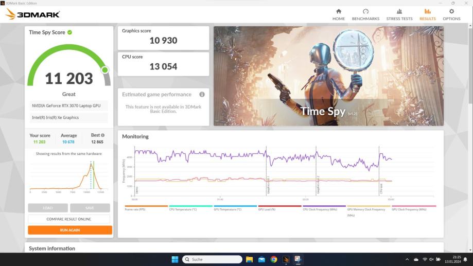The image size is (473, 266).
Task: Click the Graphics test 2 graph marker
Action: [318, 185]
